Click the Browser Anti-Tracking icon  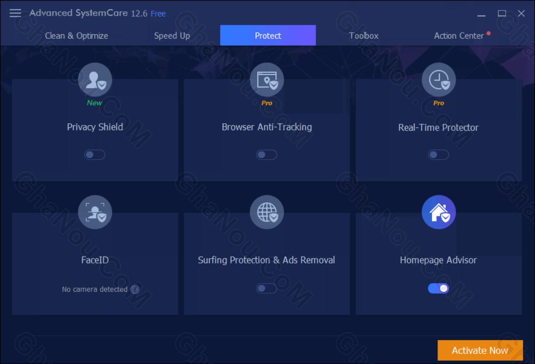coord(267,80)
